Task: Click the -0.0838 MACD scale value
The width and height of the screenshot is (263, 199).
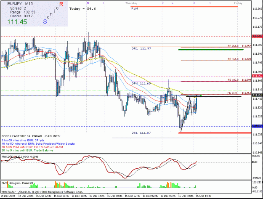Action: 256,178
